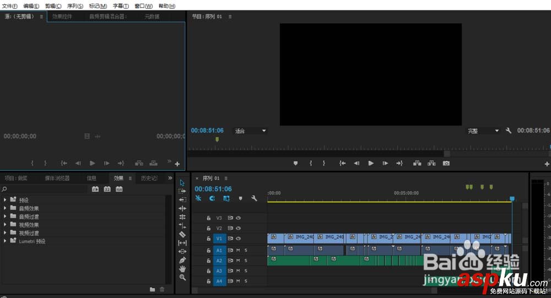Step back one frame in program monitor

pyautogui.click(x=356, y=164)
